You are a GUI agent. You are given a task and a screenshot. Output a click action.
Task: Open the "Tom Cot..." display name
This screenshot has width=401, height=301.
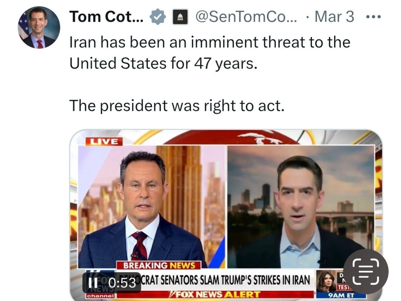click(107, 17)
